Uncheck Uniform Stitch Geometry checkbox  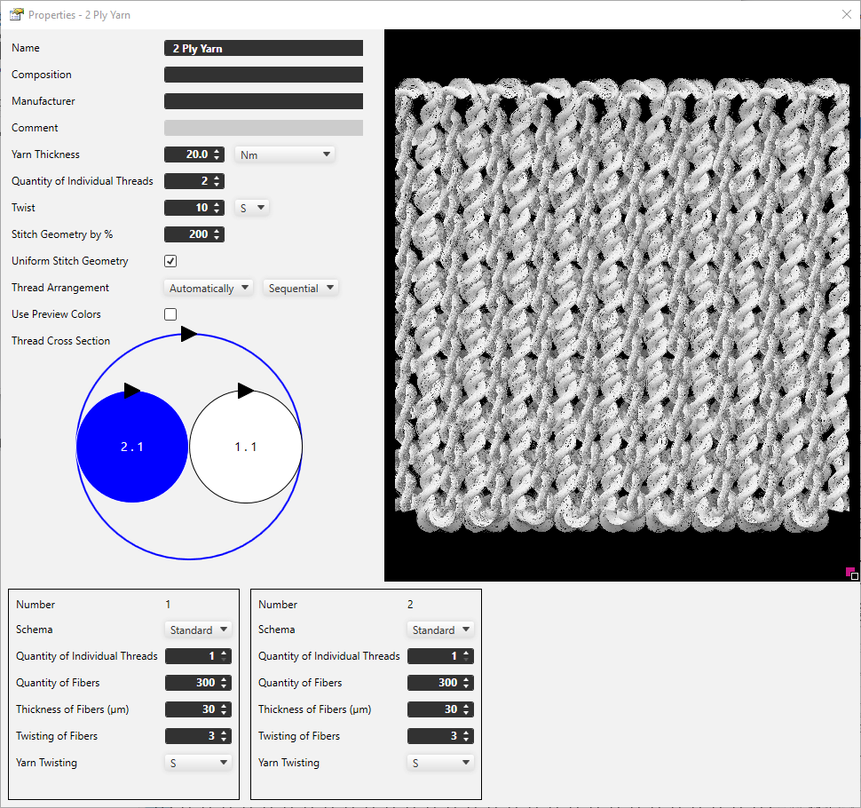coord(170,261)
